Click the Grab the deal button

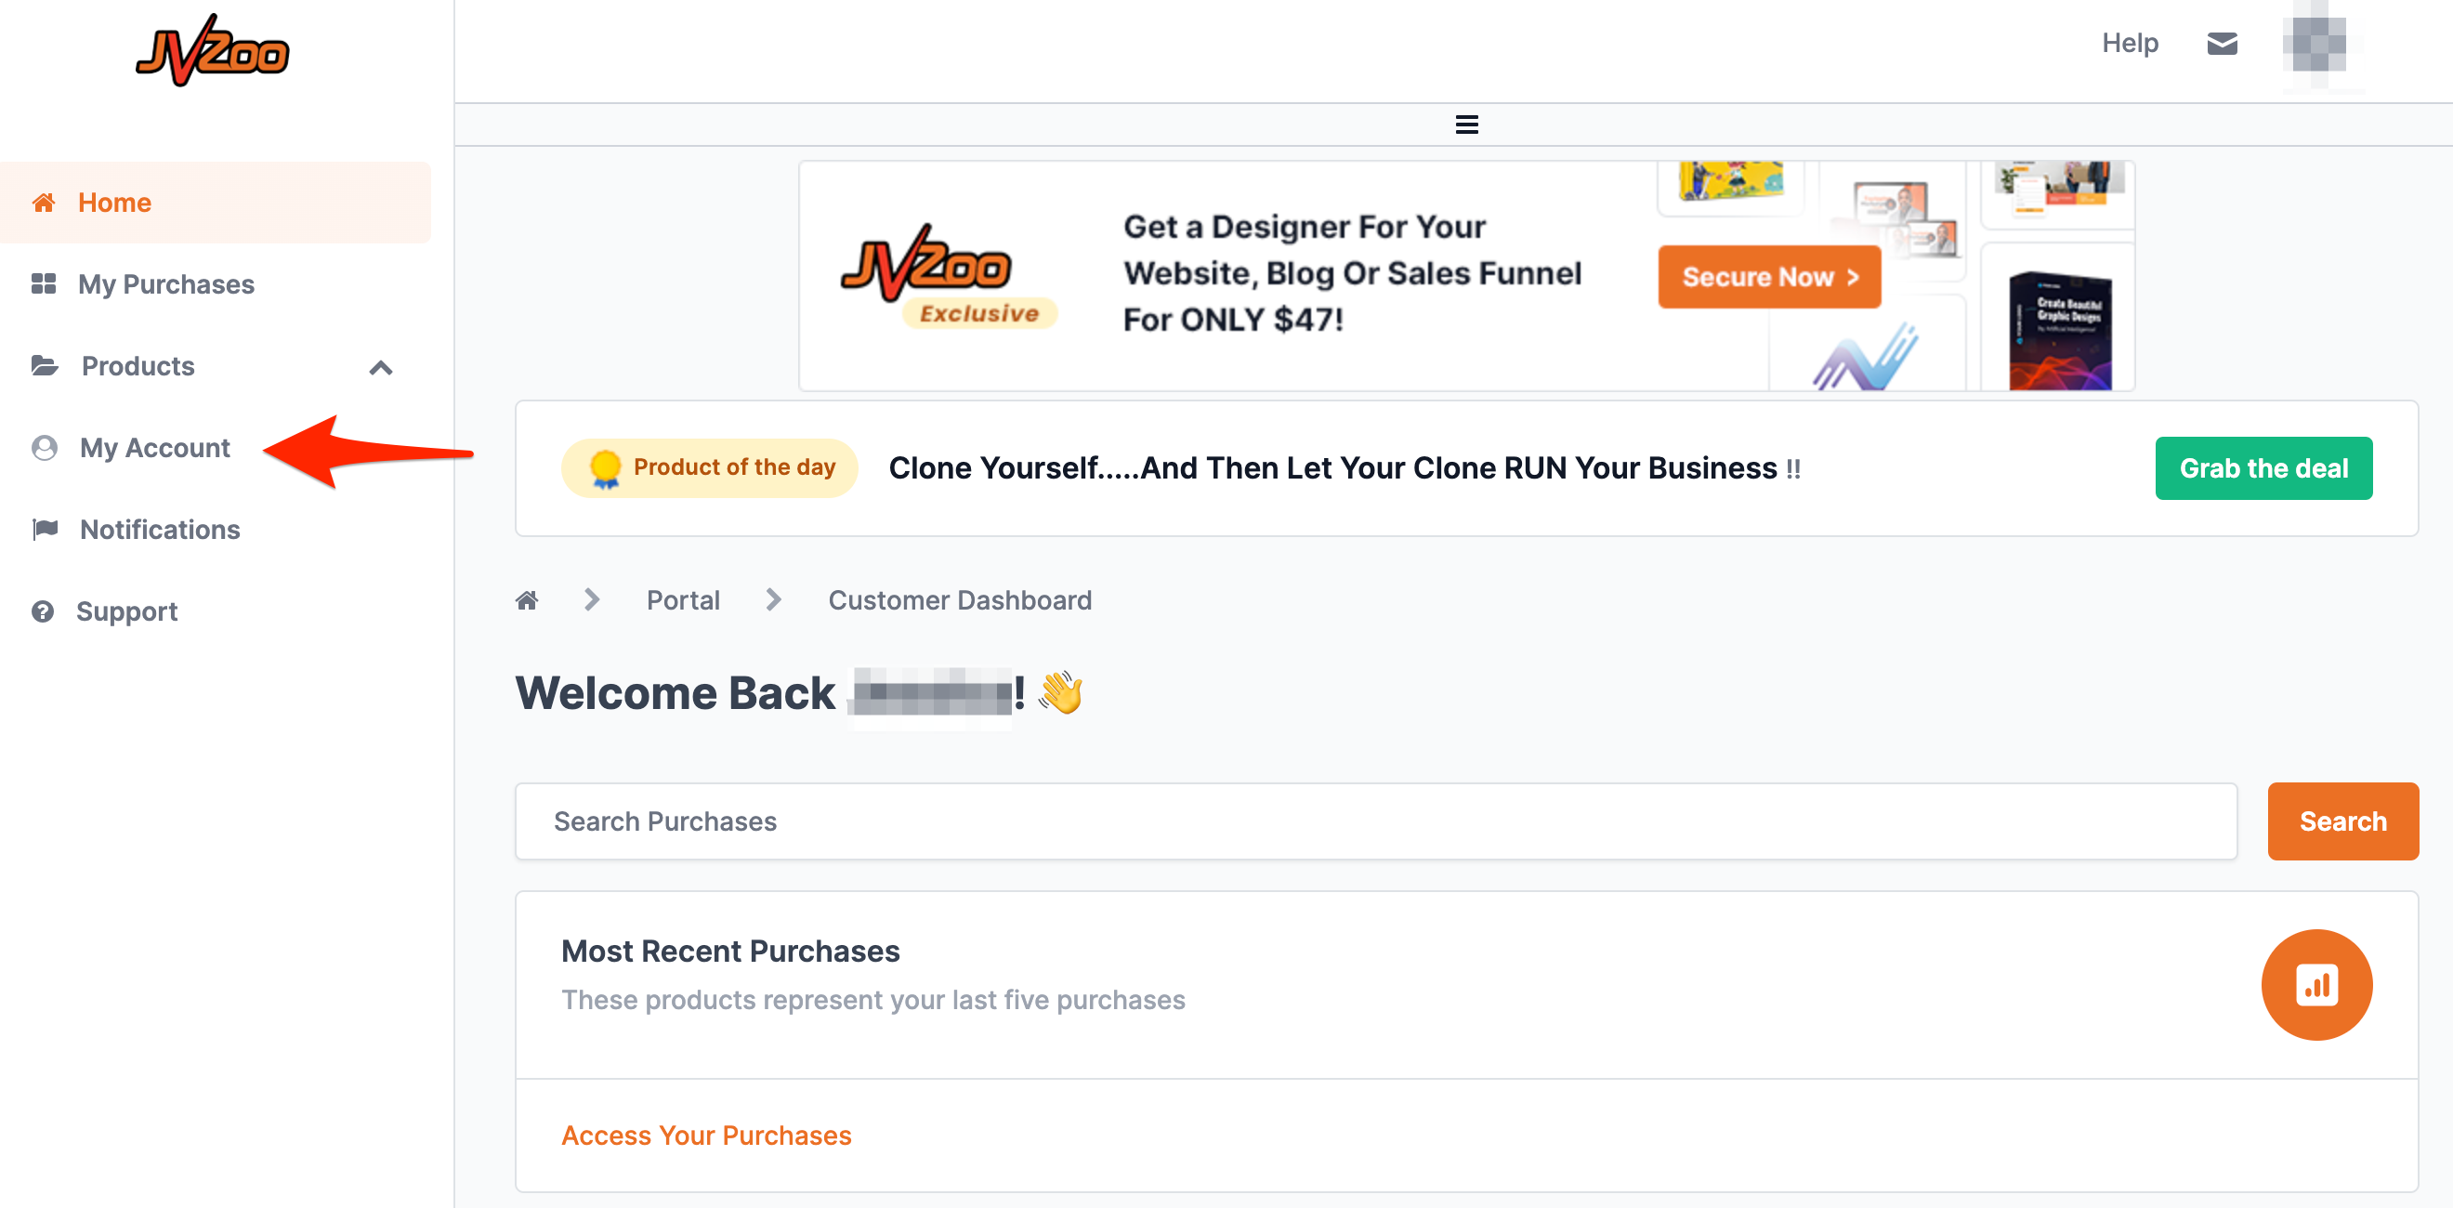coord(2263,467)
